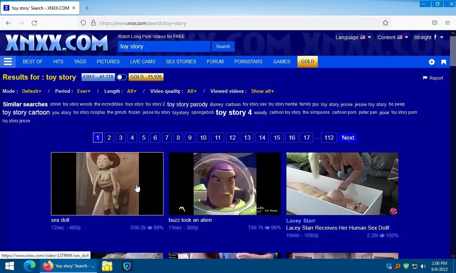Open the Straight orientation dropdown
The height and width of the screenshot is (273, 456).
point(429,37)
